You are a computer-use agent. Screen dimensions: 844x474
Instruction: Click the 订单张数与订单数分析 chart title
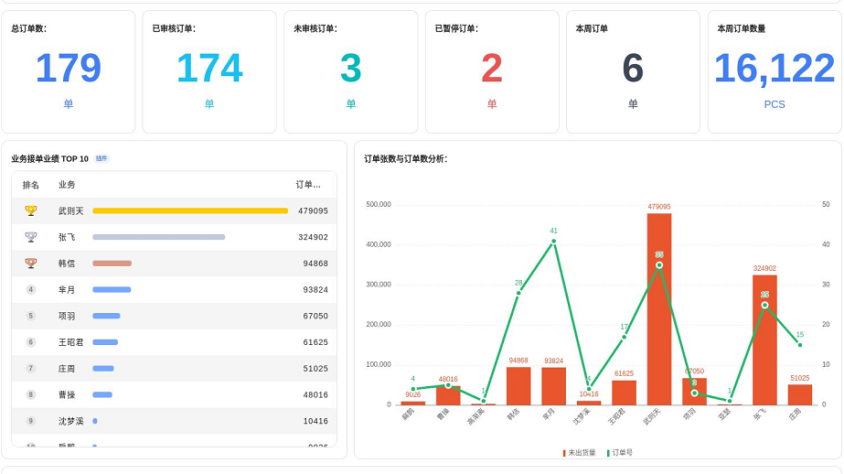405,159
